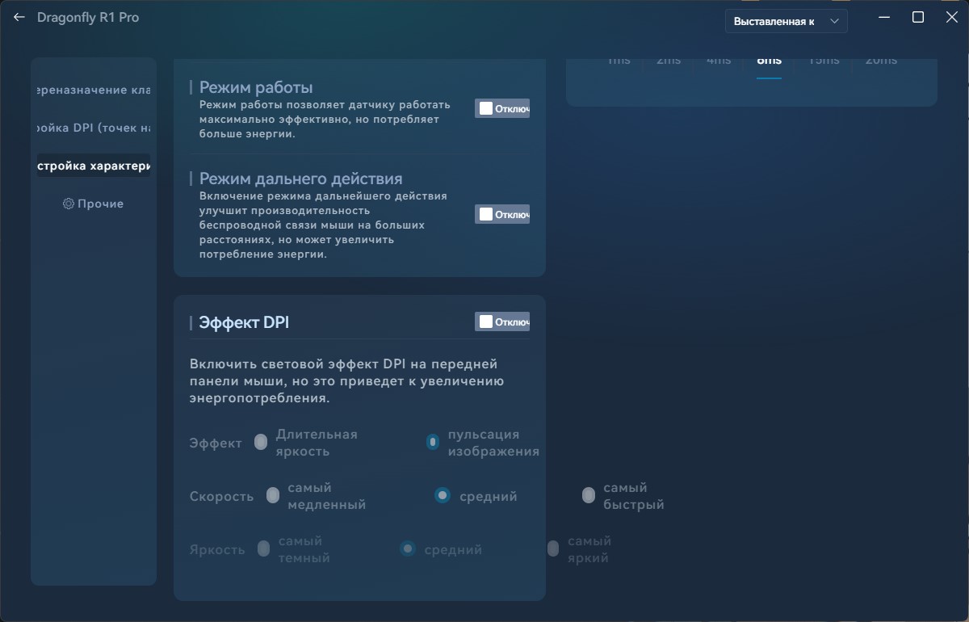The height and width of the screenshot is (622, 969).
Task: Go back using the arrow icon
Action: click(19, 17)
